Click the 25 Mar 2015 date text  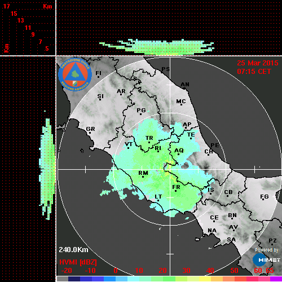click(x=258, y=63)
